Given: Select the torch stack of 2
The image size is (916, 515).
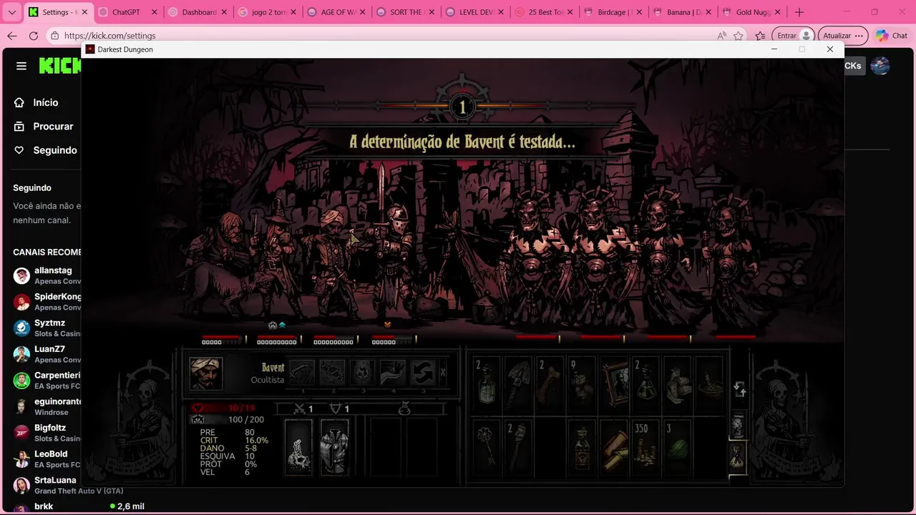Looking at the screenshot, I should point(519,447).
